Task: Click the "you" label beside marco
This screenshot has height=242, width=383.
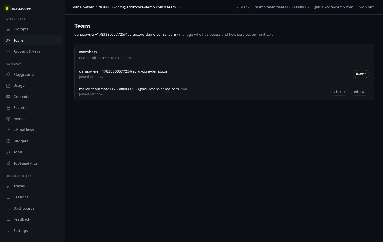Action: tap(184, 89)
